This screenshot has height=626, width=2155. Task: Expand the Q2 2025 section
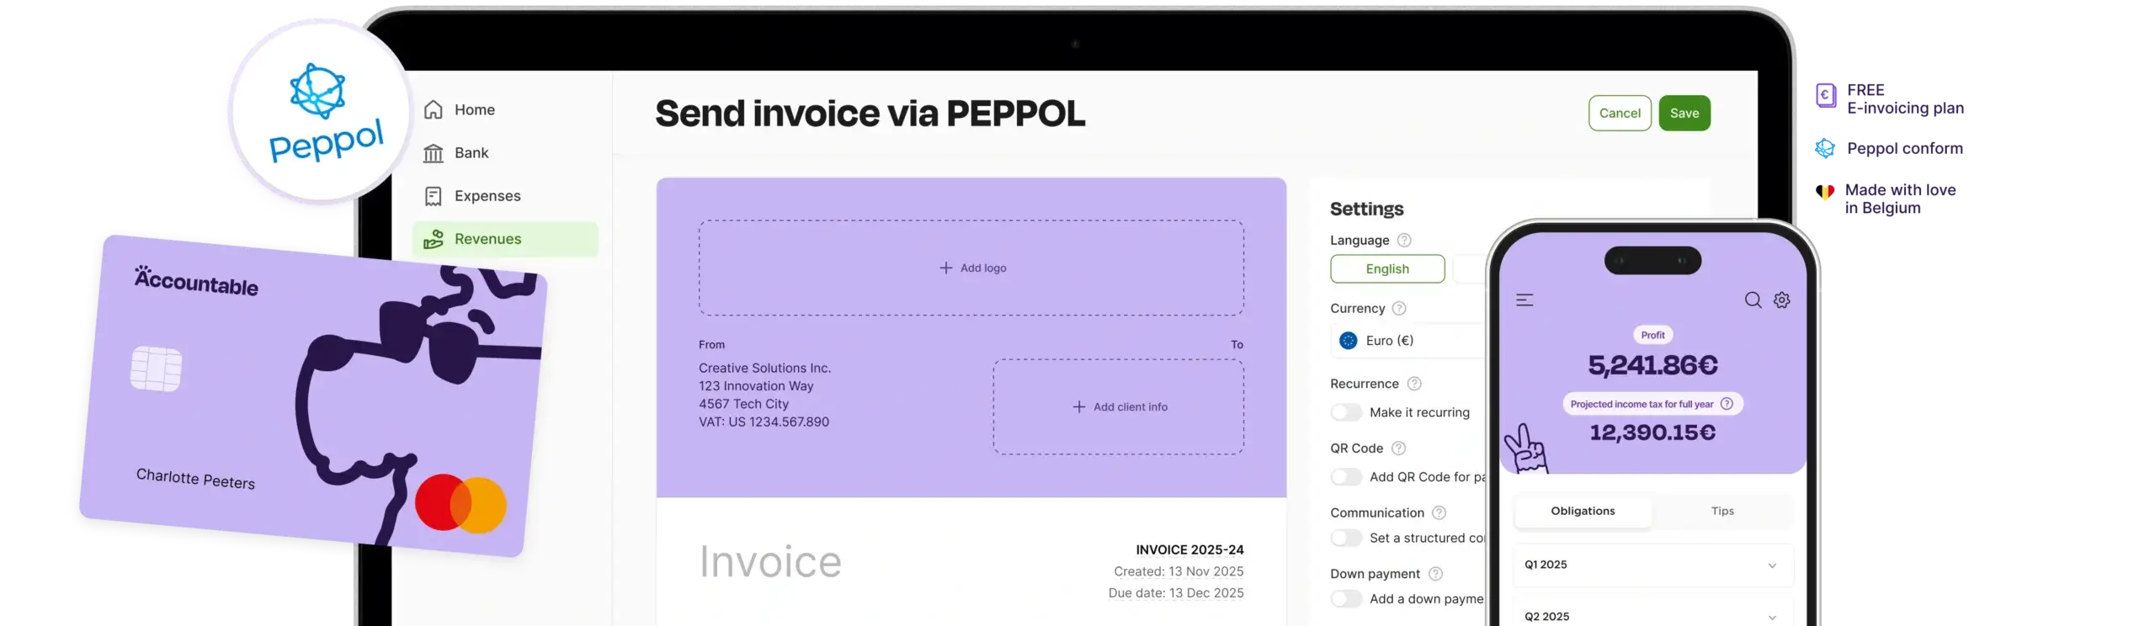pos(1772,617)
